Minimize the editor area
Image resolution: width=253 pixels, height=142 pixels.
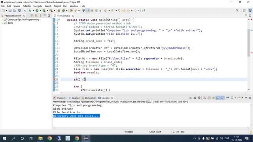pyautogui.click(x=245, y=15)
